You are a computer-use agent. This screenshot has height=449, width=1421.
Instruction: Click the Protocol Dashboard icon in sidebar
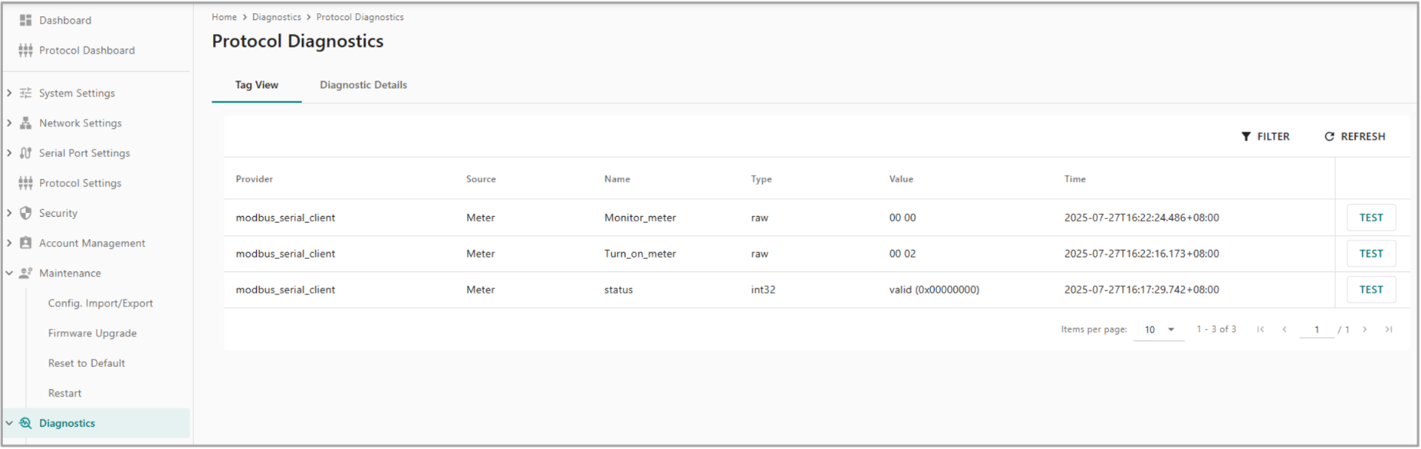pos(26,50)
